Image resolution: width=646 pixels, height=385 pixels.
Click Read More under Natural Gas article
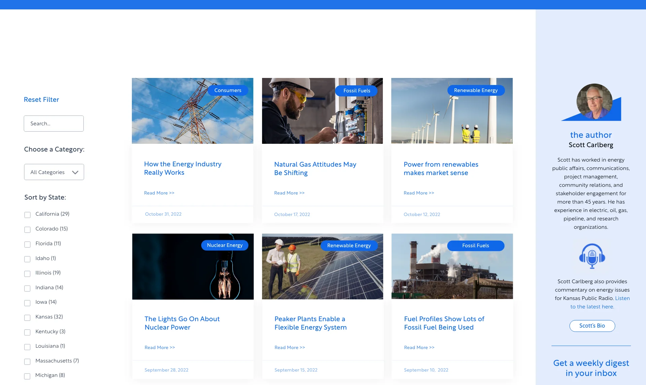tap(289, 193)
